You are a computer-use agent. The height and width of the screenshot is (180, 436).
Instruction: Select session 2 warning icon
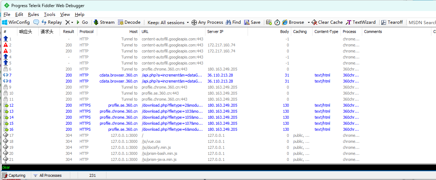6,45
